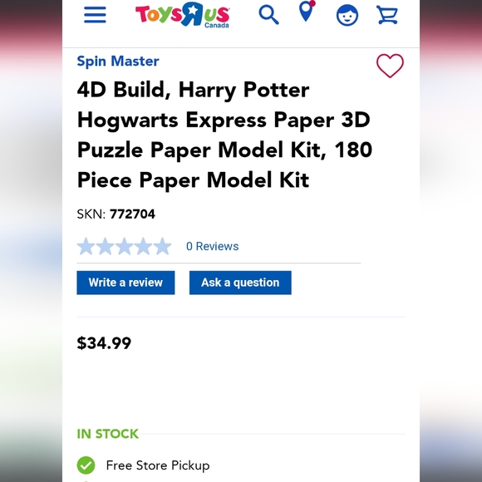Image resolution: width=482 pixels, height=482 pixels.
Task: Click the Toys R Us Canada logo
Action: [182, 15]
